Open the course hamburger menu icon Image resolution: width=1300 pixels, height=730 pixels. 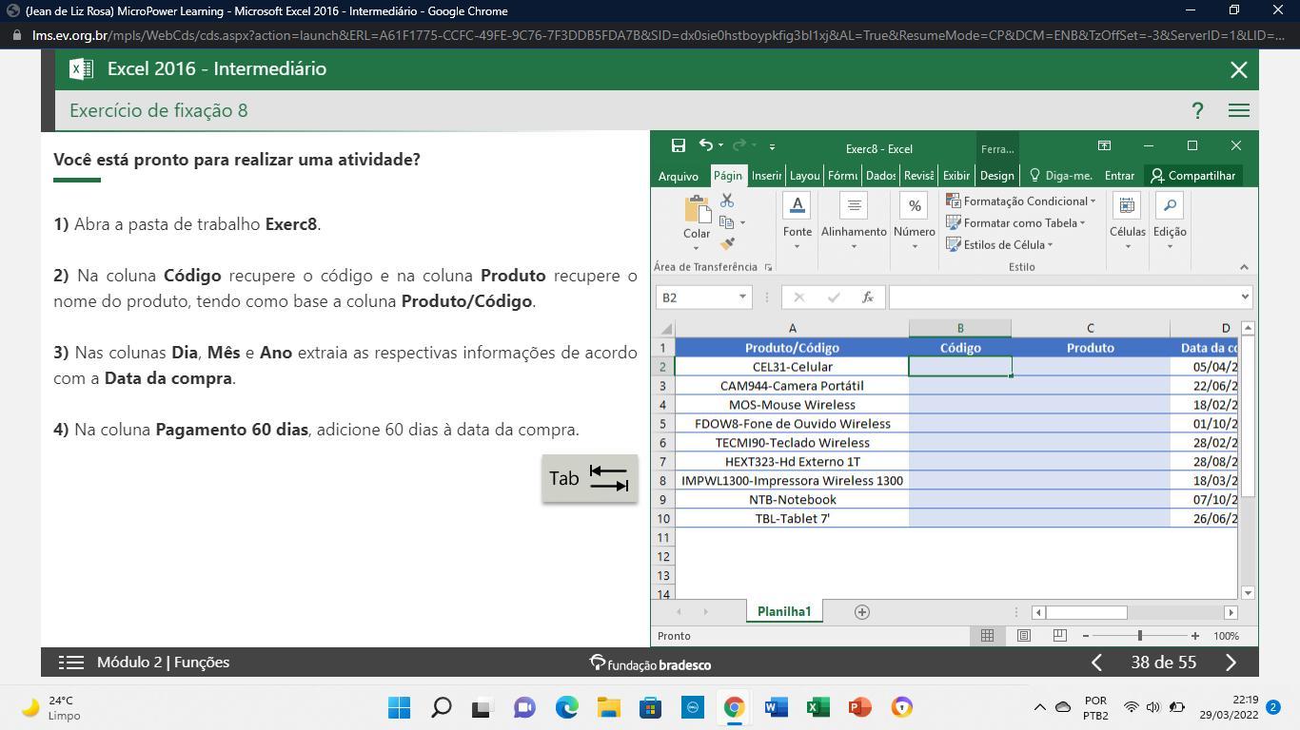[x=1238, y=111]
